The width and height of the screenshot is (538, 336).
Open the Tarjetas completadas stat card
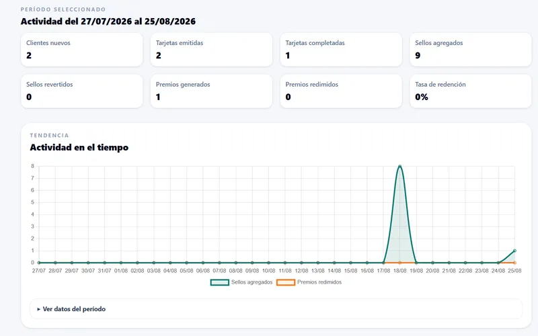(x=341, y=50)
